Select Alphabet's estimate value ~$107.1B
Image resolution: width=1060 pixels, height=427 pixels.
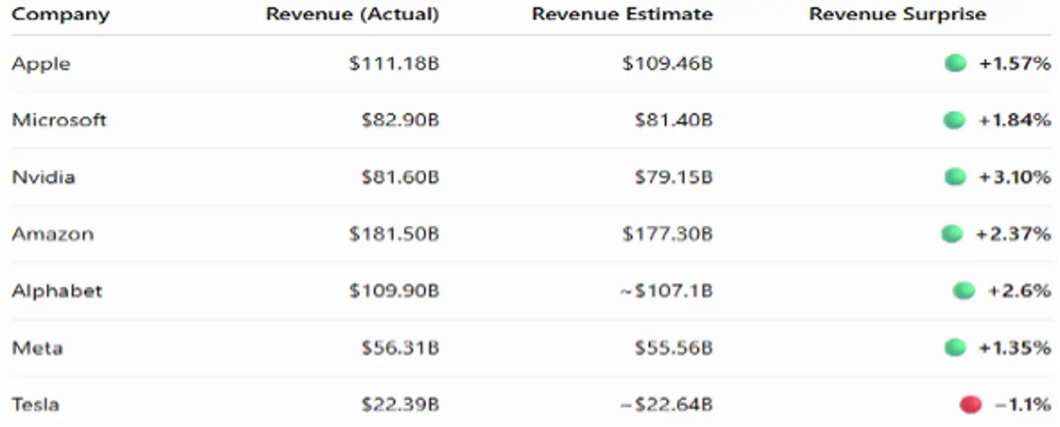[666, 291]
